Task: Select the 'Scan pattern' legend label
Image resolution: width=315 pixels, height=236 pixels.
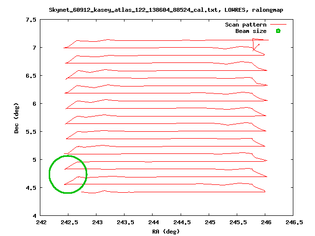Action: click(246, 25)
